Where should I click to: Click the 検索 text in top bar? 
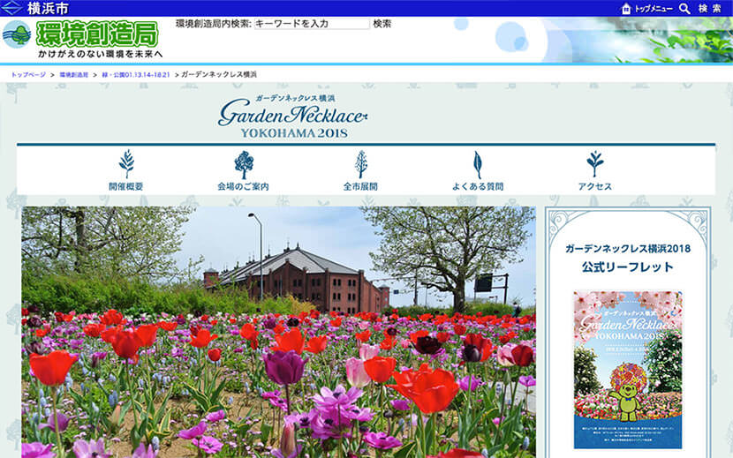[710, 9]
